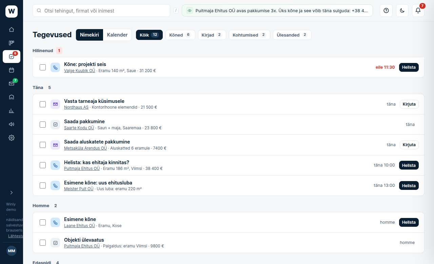Open the pipeline board icon in sidebar
The height and width of the screenshot is (264, 434).
click(x=12, y=43)
